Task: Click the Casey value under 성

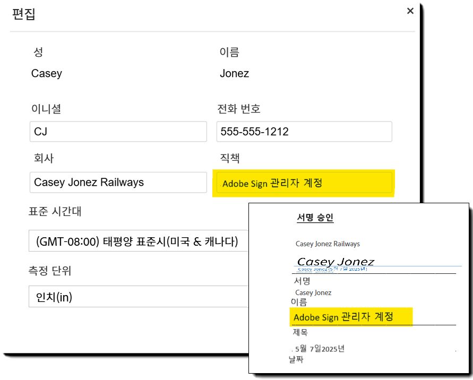Action: point(47,74)
